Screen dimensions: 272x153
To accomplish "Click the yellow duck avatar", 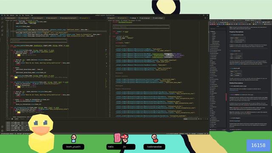I will click(x=41, y=133).
